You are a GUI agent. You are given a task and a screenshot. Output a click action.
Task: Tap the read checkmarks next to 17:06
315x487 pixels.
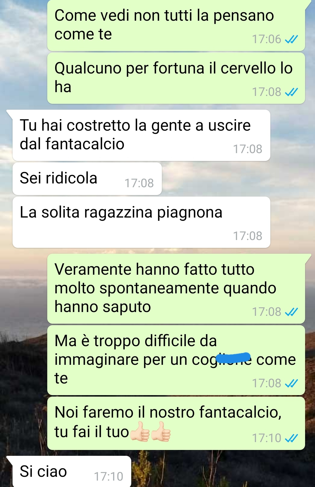click(291, 39)
